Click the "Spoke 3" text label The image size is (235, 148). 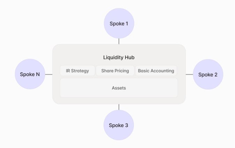[119, 125]
